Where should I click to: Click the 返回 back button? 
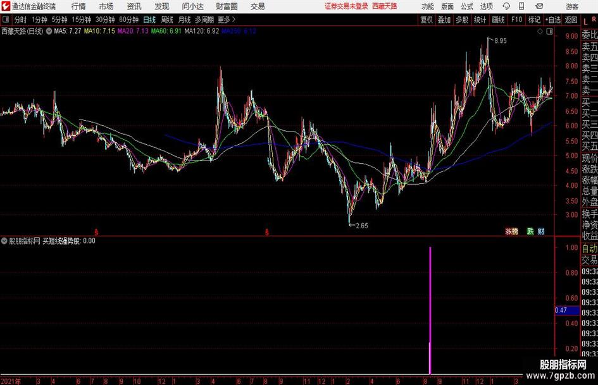click(571, 20)
